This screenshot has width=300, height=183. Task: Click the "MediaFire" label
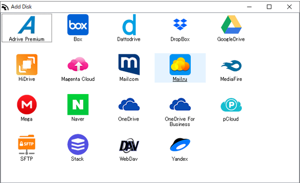tap(231, 79)
